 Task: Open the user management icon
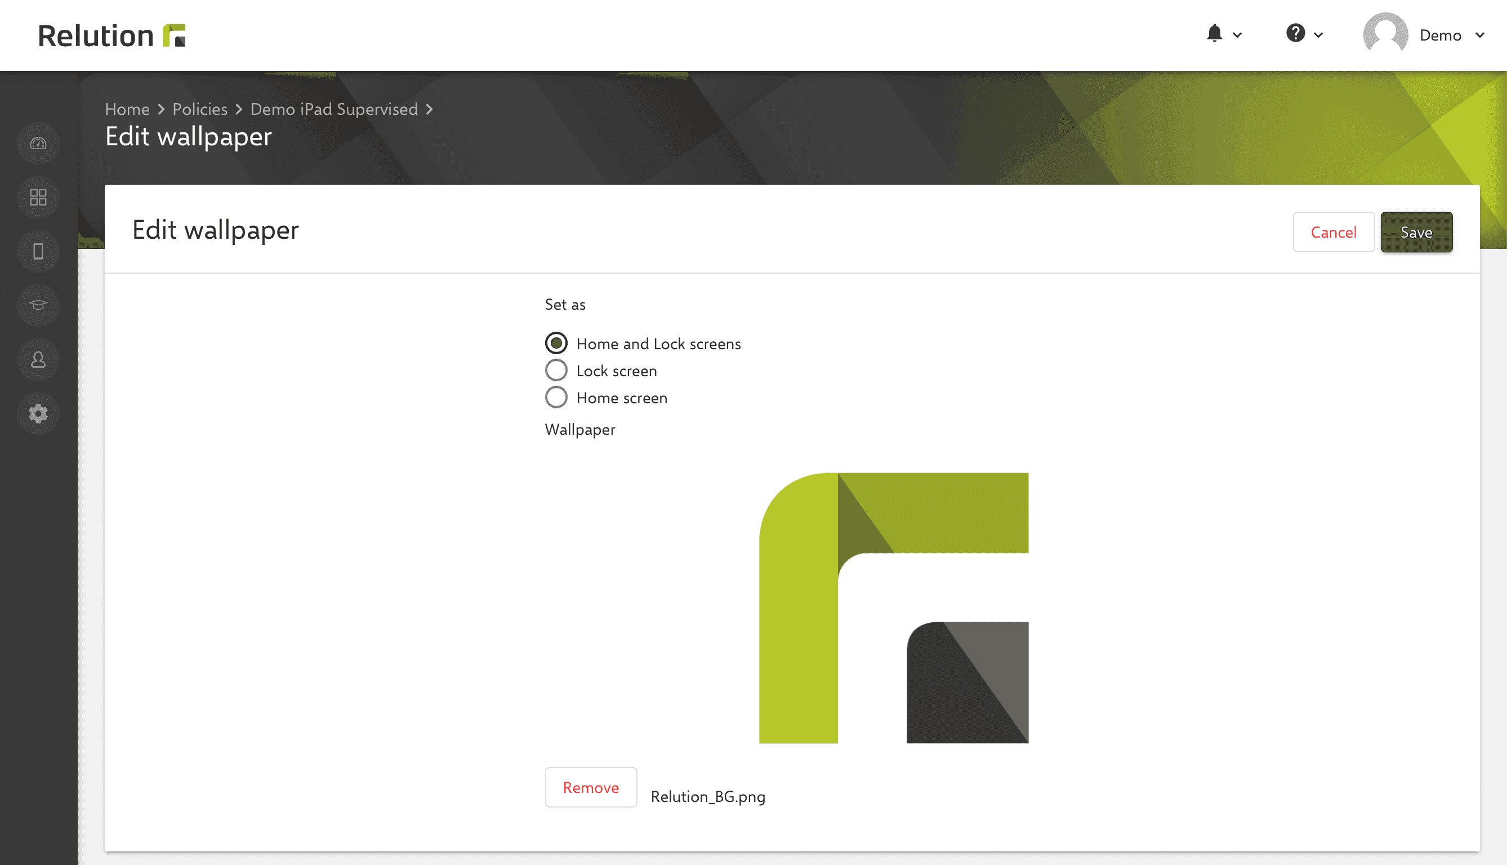coord(38,359)
